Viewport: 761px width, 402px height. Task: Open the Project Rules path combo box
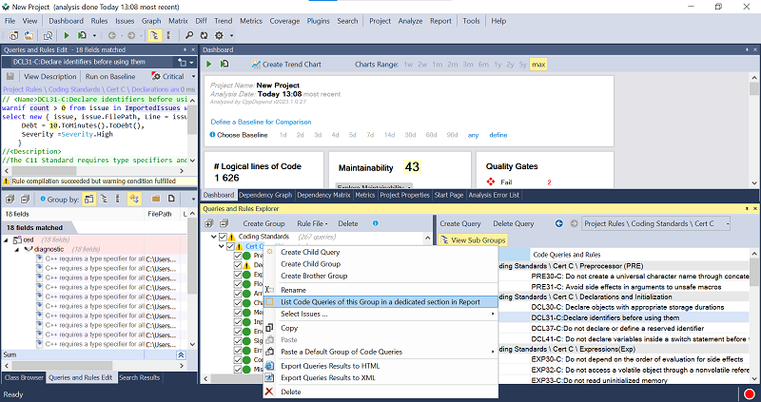[x=656, y=223]
